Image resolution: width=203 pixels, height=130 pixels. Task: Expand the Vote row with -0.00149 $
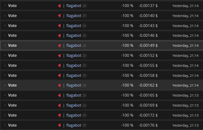click(x=5, y=46)
